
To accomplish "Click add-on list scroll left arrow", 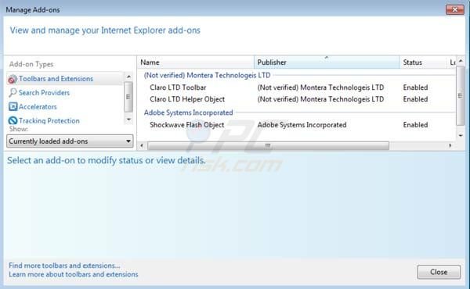I will pos(142,145).
